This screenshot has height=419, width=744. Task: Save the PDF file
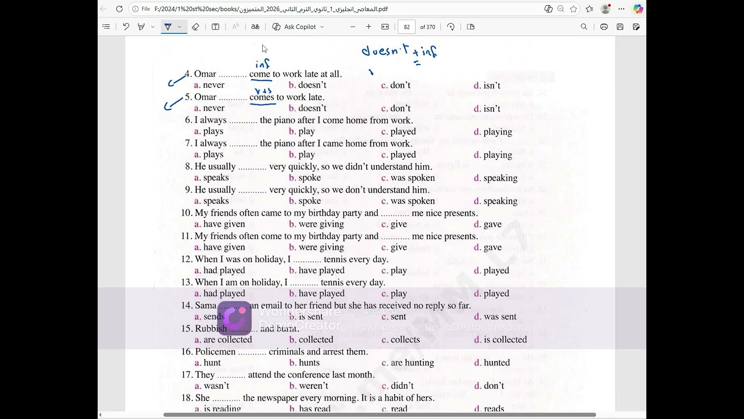[x=620, y=27]
